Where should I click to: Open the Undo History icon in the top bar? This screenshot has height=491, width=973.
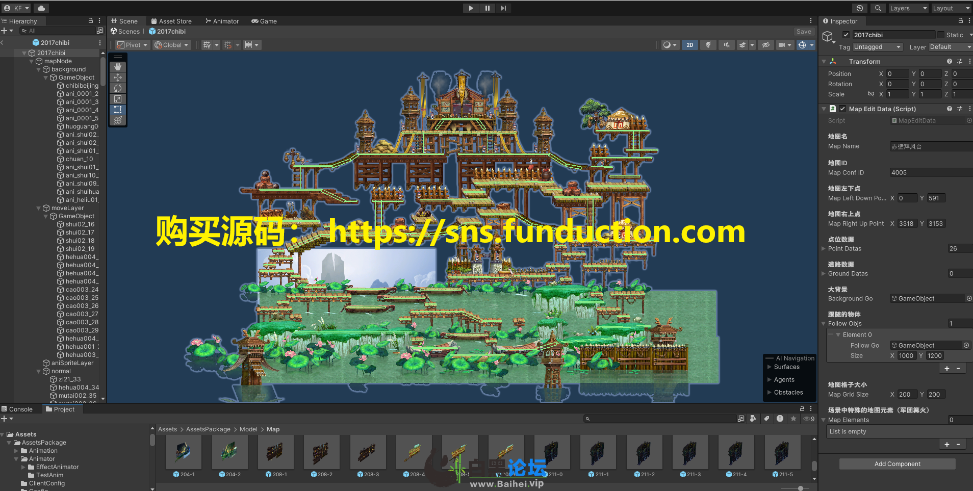point(860,8)
